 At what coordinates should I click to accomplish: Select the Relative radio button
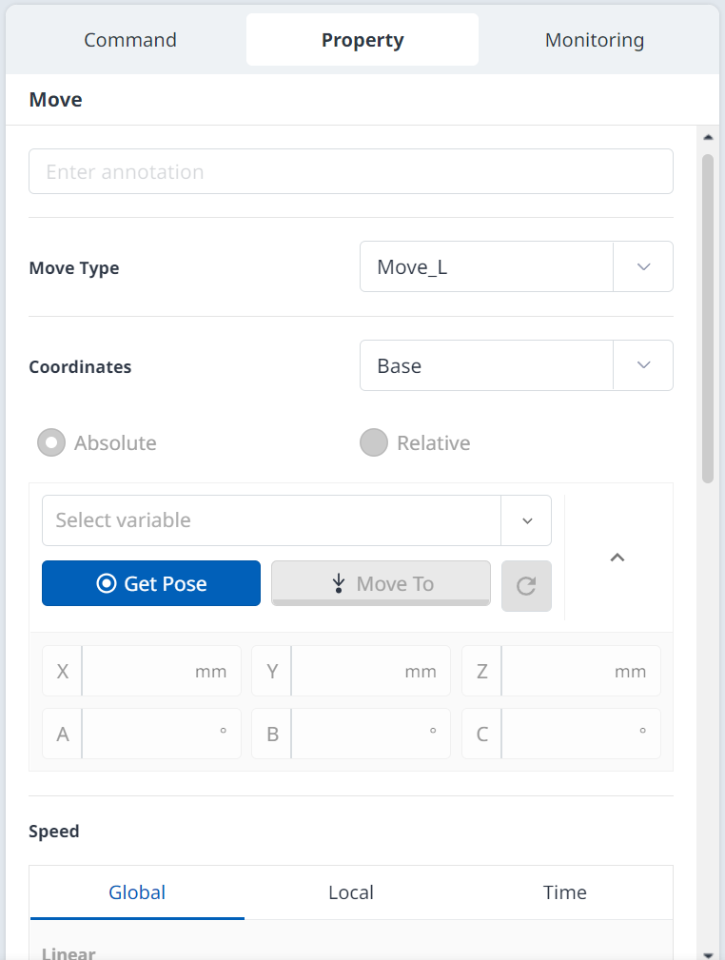pyautogui.click(x=374, y=442)
